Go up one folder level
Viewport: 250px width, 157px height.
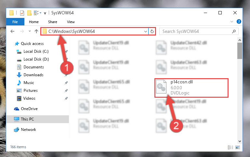tap(36, 31)
